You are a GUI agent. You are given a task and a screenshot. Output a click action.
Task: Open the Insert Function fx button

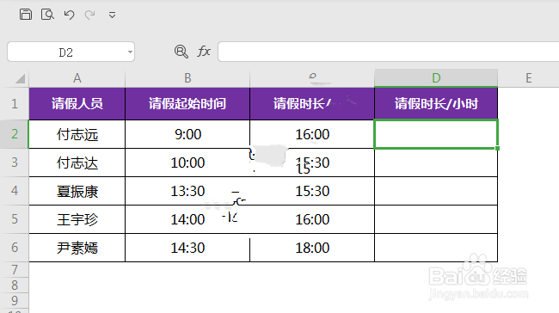coord(204,52)
